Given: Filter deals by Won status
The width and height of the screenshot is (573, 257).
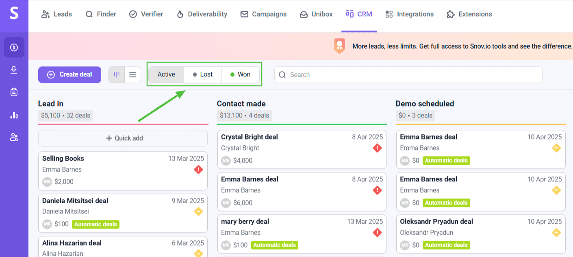Looking at the screenshot, I should point(240,75).
